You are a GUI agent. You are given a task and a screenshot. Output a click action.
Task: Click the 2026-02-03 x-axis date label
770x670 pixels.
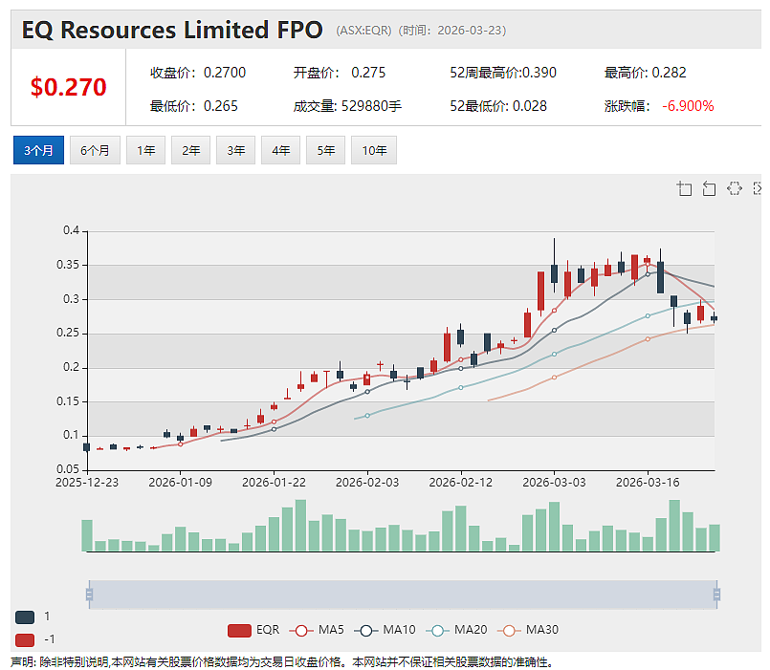tap(367, 483)
